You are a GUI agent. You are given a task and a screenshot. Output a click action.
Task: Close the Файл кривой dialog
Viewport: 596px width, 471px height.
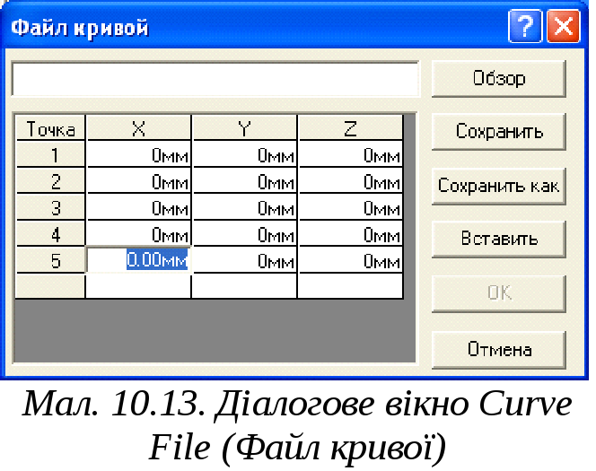coord(564,26)
